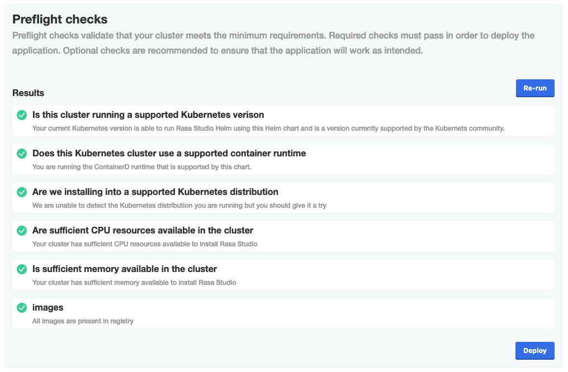This screenshot has width=568, height=372.
Task: Click the green checkmark for Kubernetes version check
Action: (x=22, y=115)
